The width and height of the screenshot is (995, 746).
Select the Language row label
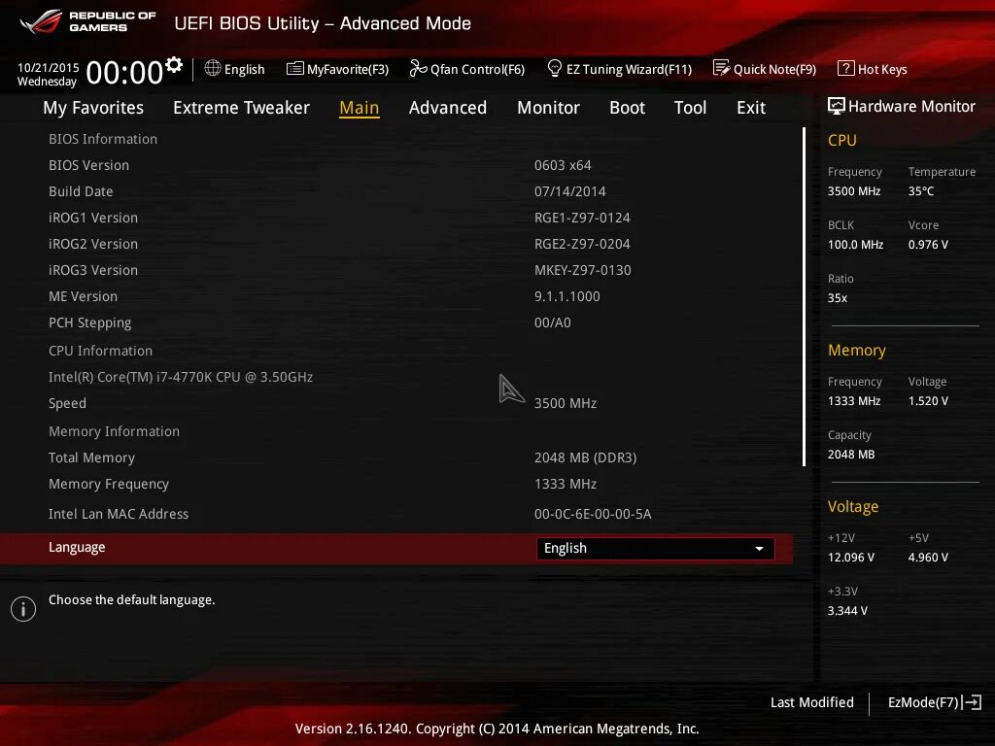pos(77,548)
